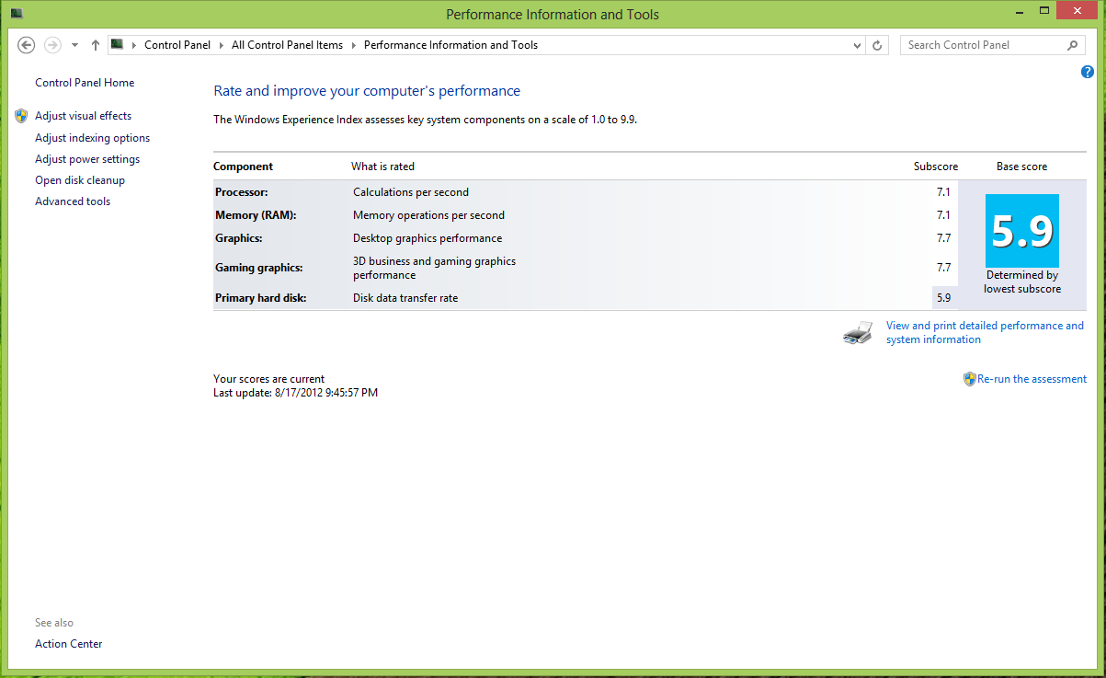Click the 'Last update' timestamp text
1106x678 pixels.
click(x=296, y=393)
